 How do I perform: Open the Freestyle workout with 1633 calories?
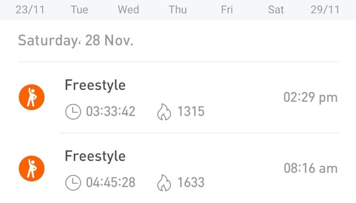95,156
